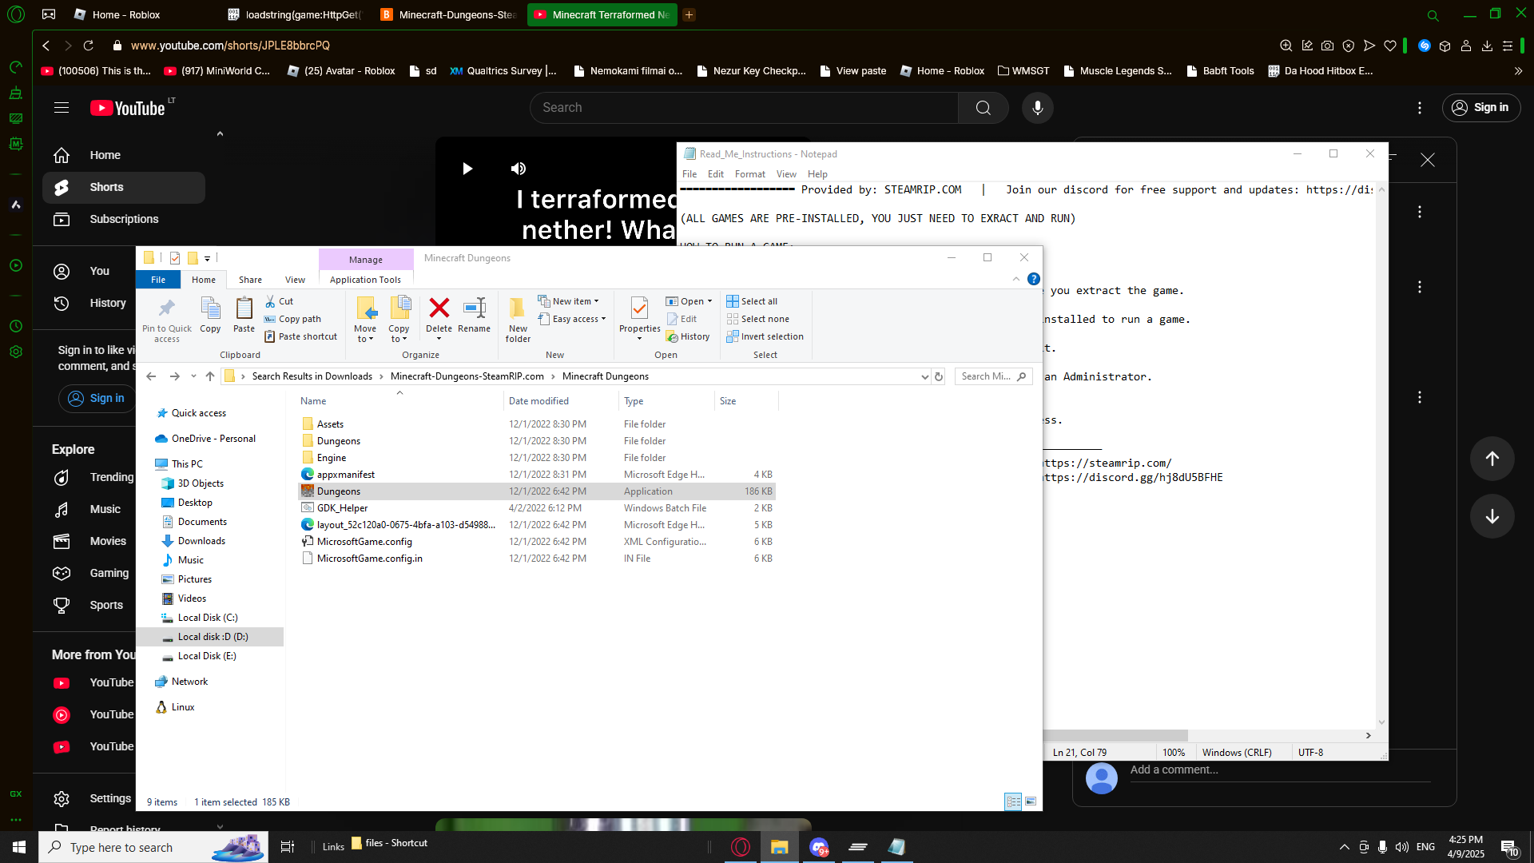
Task: Click Select none in the ribbon
Action: click(x=757, y=319)
